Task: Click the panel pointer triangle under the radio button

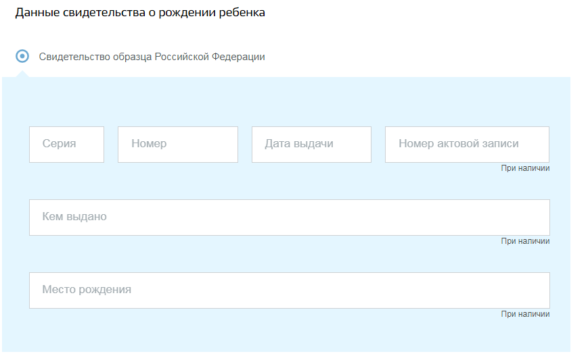Action: point(22,74)
